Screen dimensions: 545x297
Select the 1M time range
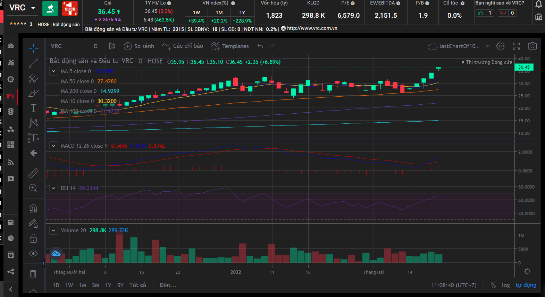click(x=83, y=285)
